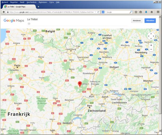Open the Geschiedenis menu
162x135 pixels.
click(31, 2)
